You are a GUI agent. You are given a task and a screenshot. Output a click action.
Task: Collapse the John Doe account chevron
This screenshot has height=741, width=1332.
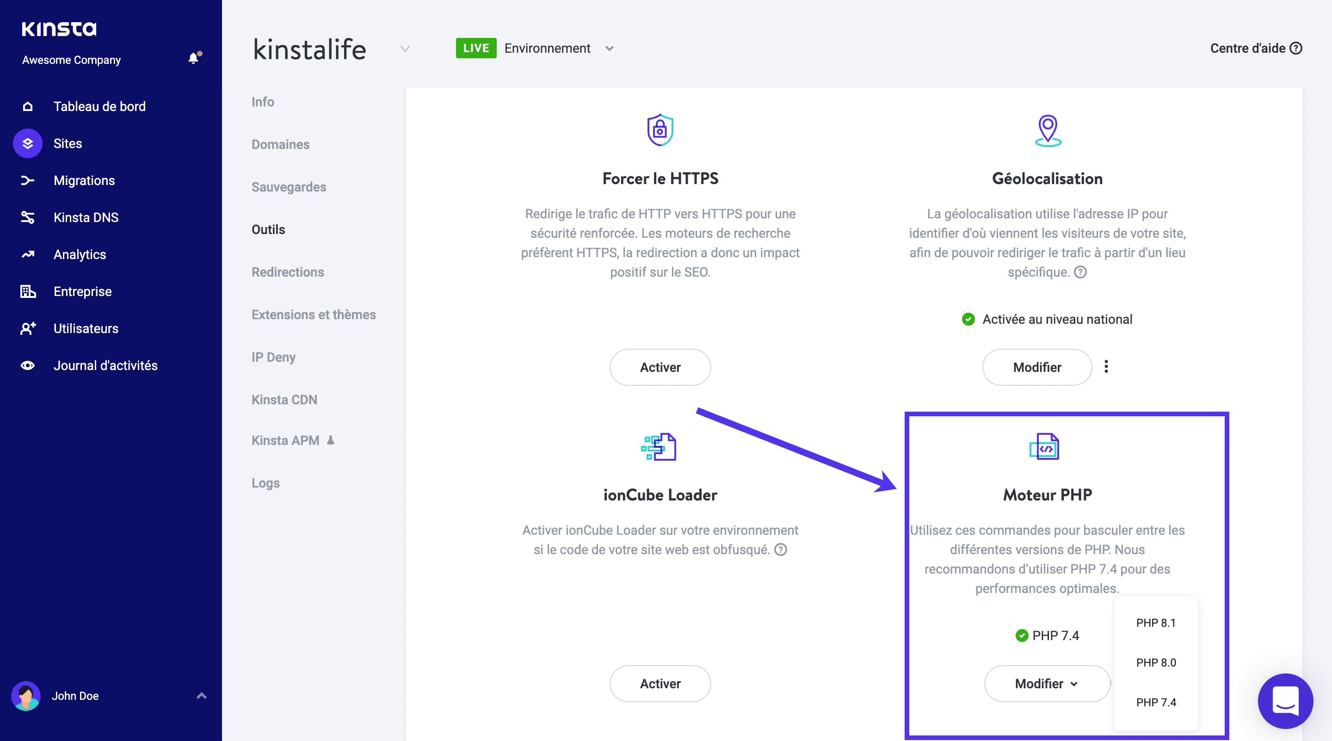coord(201,696)
